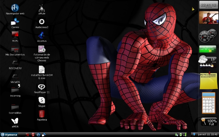Click the green-striped tray icon at right
Image resolution: width=219 pixels, height=137 pixels.
click(184, 135)
